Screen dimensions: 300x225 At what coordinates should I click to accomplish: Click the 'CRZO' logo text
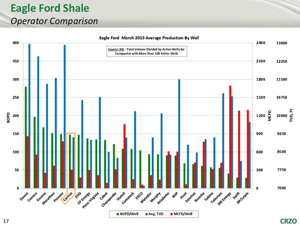point(288,221)
